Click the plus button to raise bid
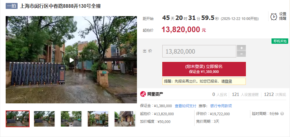The height and width of the screenshot is (137, 290). (241, 48)
